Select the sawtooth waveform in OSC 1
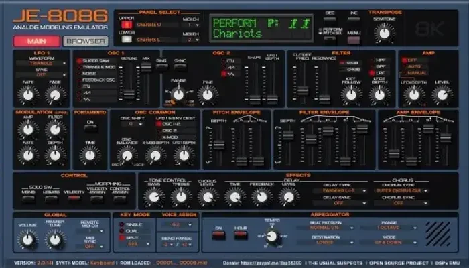The height and width of the screenshot is (268, 469). (96, 92)
